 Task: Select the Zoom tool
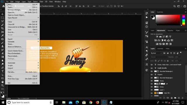2,85
